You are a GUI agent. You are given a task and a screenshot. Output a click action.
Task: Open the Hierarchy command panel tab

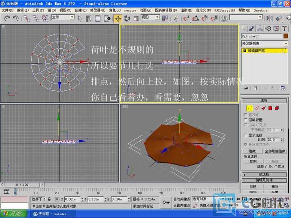[x=260, y=29]
